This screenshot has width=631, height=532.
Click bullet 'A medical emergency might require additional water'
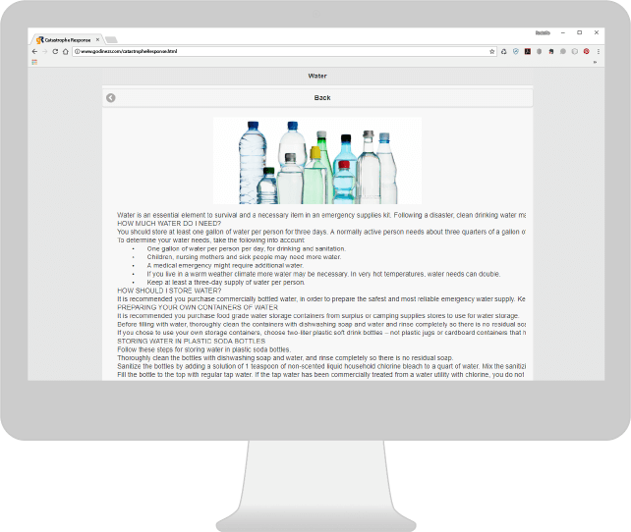[225, 266]
